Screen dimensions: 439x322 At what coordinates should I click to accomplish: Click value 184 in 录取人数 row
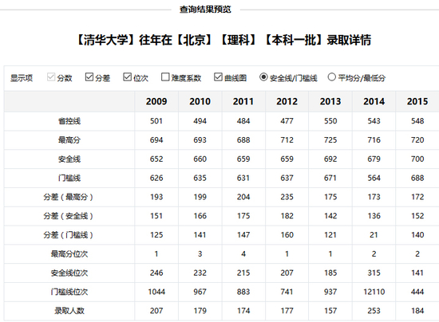417,311
